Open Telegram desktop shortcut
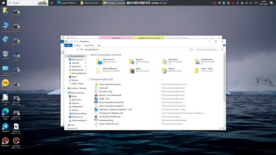The image size is (276, 155). tap(5, 127)
